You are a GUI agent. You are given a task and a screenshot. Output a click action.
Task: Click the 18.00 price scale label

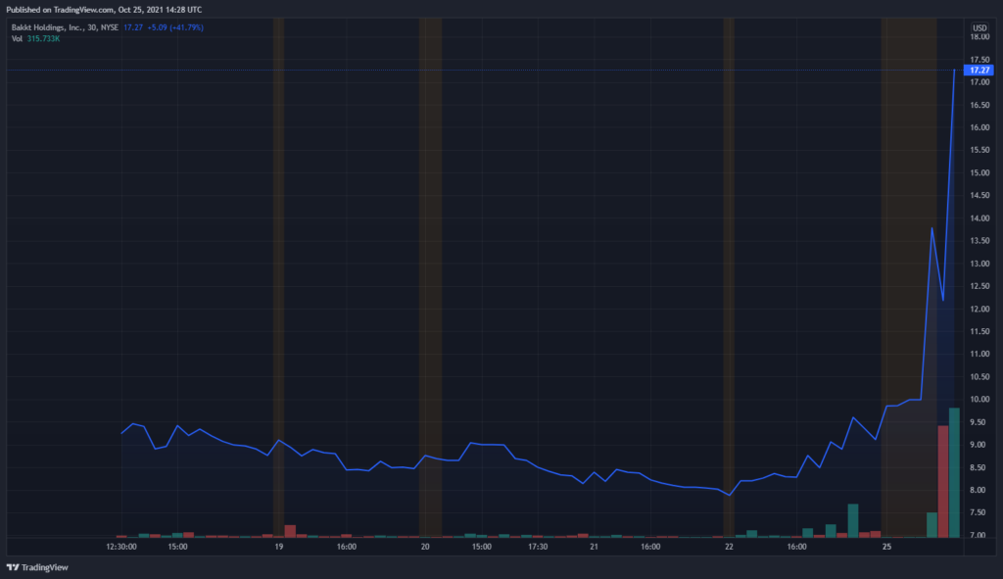[979, 37]
